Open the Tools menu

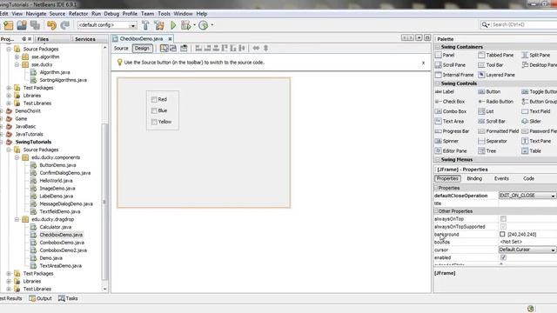(x=164, y=14)
